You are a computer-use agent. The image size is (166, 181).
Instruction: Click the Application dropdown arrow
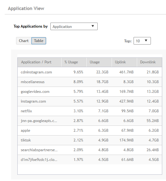93,26
